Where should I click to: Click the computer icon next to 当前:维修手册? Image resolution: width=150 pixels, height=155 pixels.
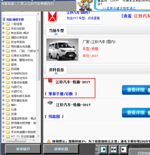tap(4, 19)
